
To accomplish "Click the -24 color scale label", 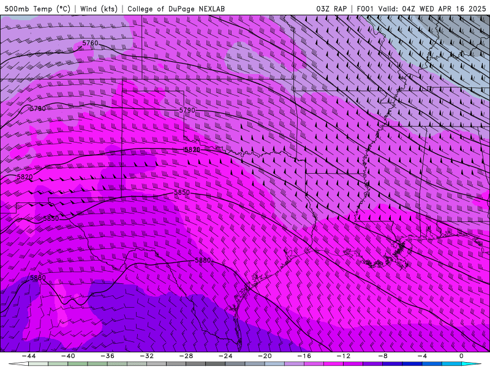I will pos(225,356).
